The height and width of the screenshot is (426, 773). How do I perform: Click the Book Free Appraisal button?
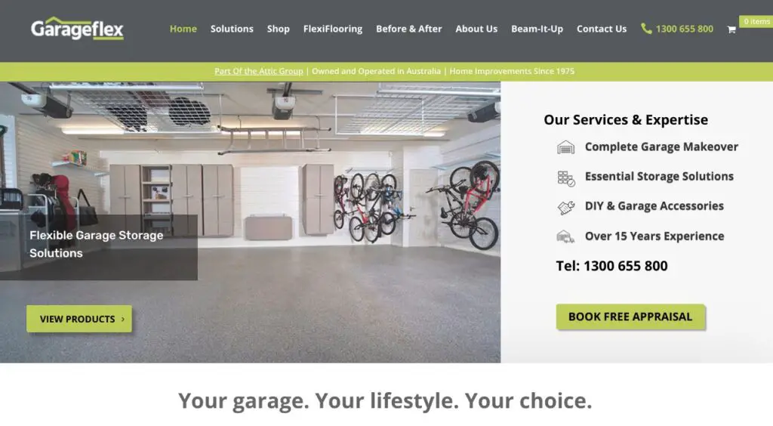630,316
